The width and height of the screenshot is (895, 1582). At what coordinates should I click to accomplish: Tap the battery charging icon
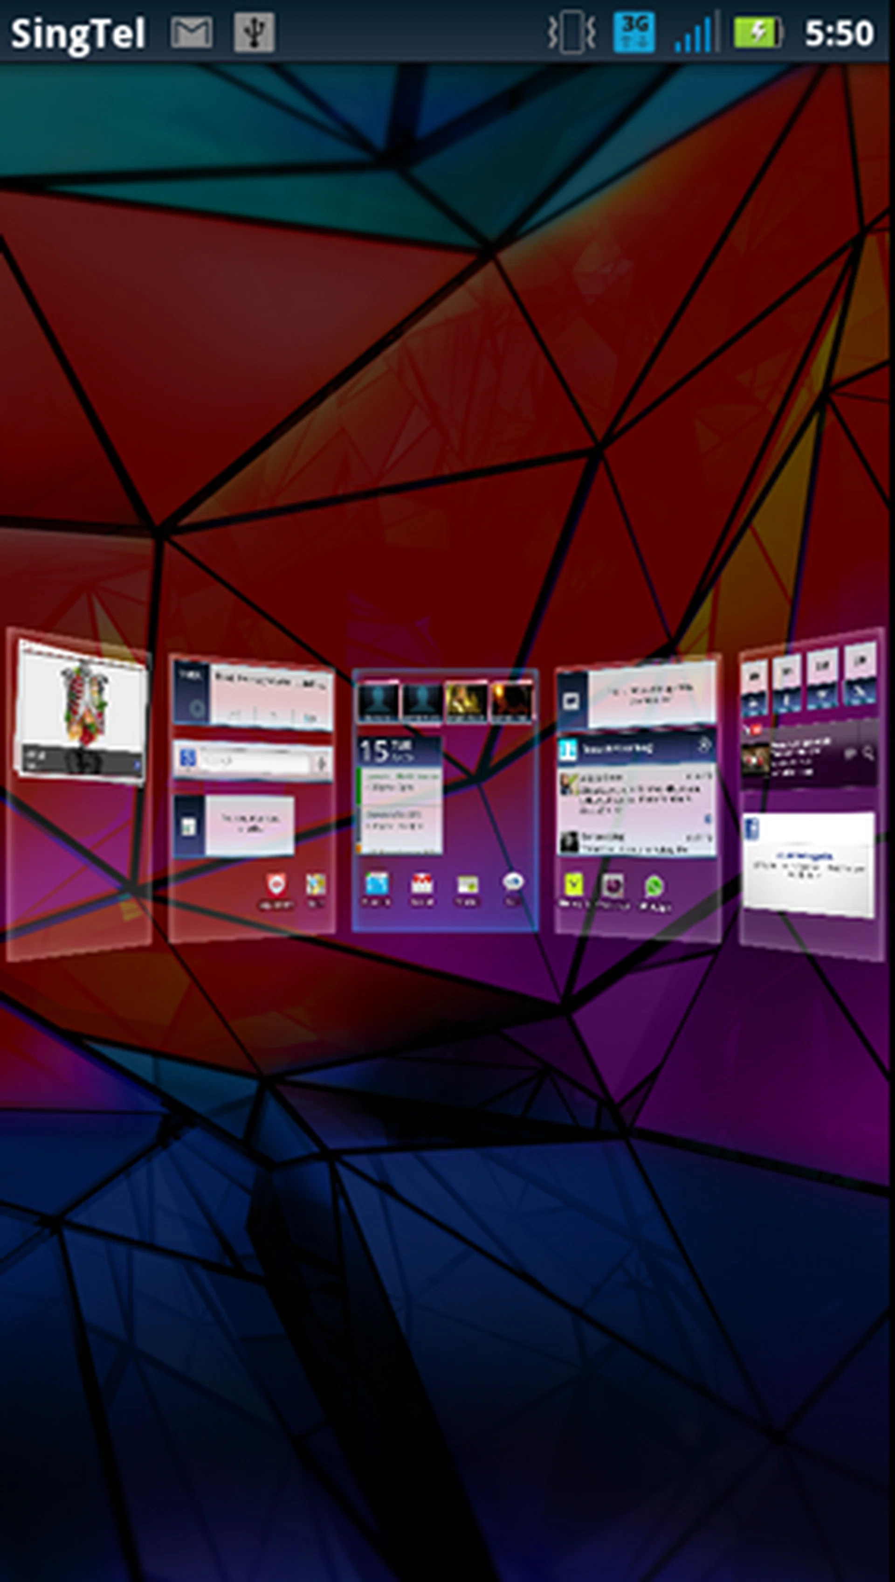click(x=757, y=32)
